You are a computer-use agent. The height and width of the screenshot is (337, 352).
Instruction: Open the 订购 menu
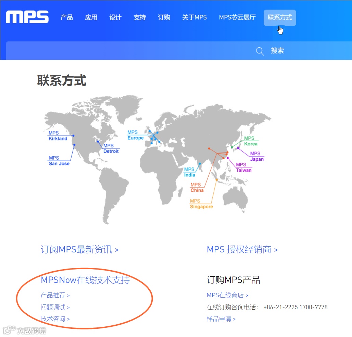tap(164, 17)
